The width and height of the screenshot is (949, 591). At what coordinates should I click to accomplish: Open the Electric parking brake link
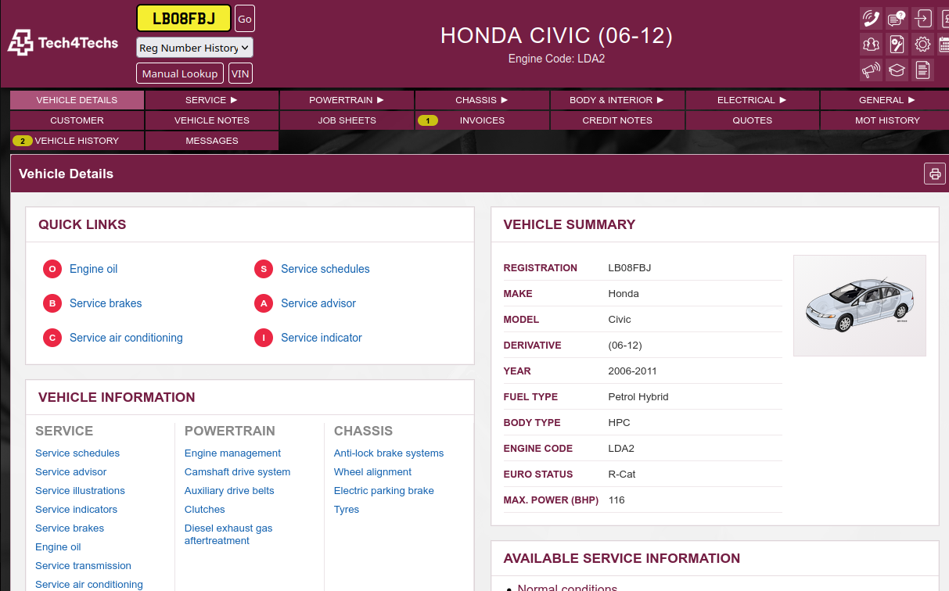click(384, 491)
